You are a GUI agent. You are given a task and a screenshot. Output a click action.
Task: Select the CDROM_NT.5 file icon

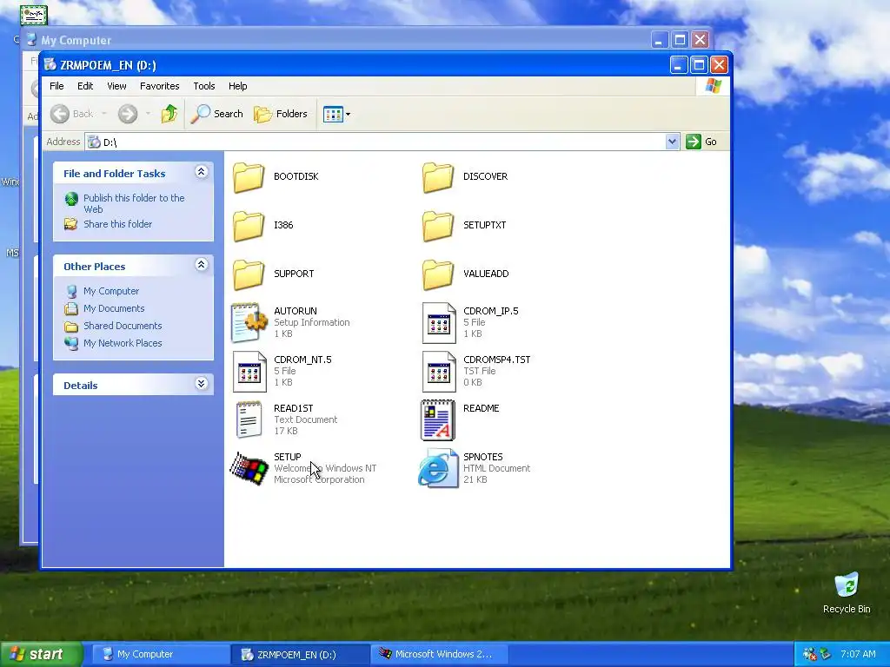pyautogui.click(x=249, y=372)
